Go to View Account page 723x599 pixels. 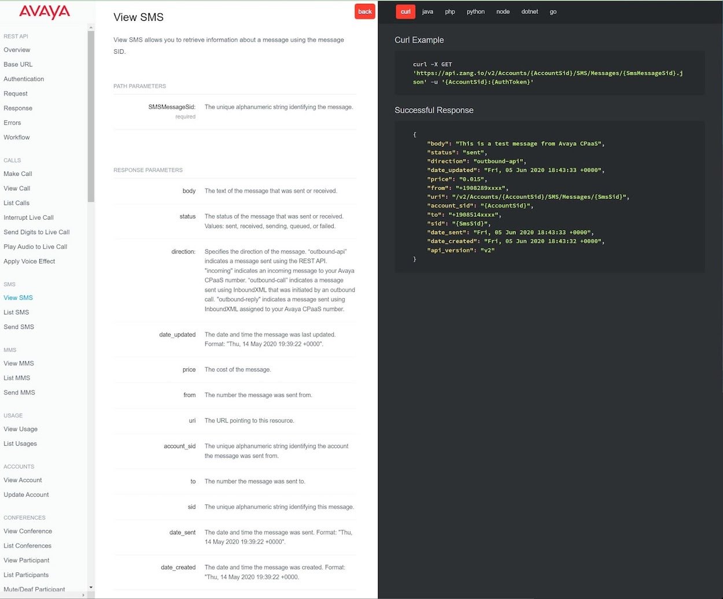click(23, 480)
